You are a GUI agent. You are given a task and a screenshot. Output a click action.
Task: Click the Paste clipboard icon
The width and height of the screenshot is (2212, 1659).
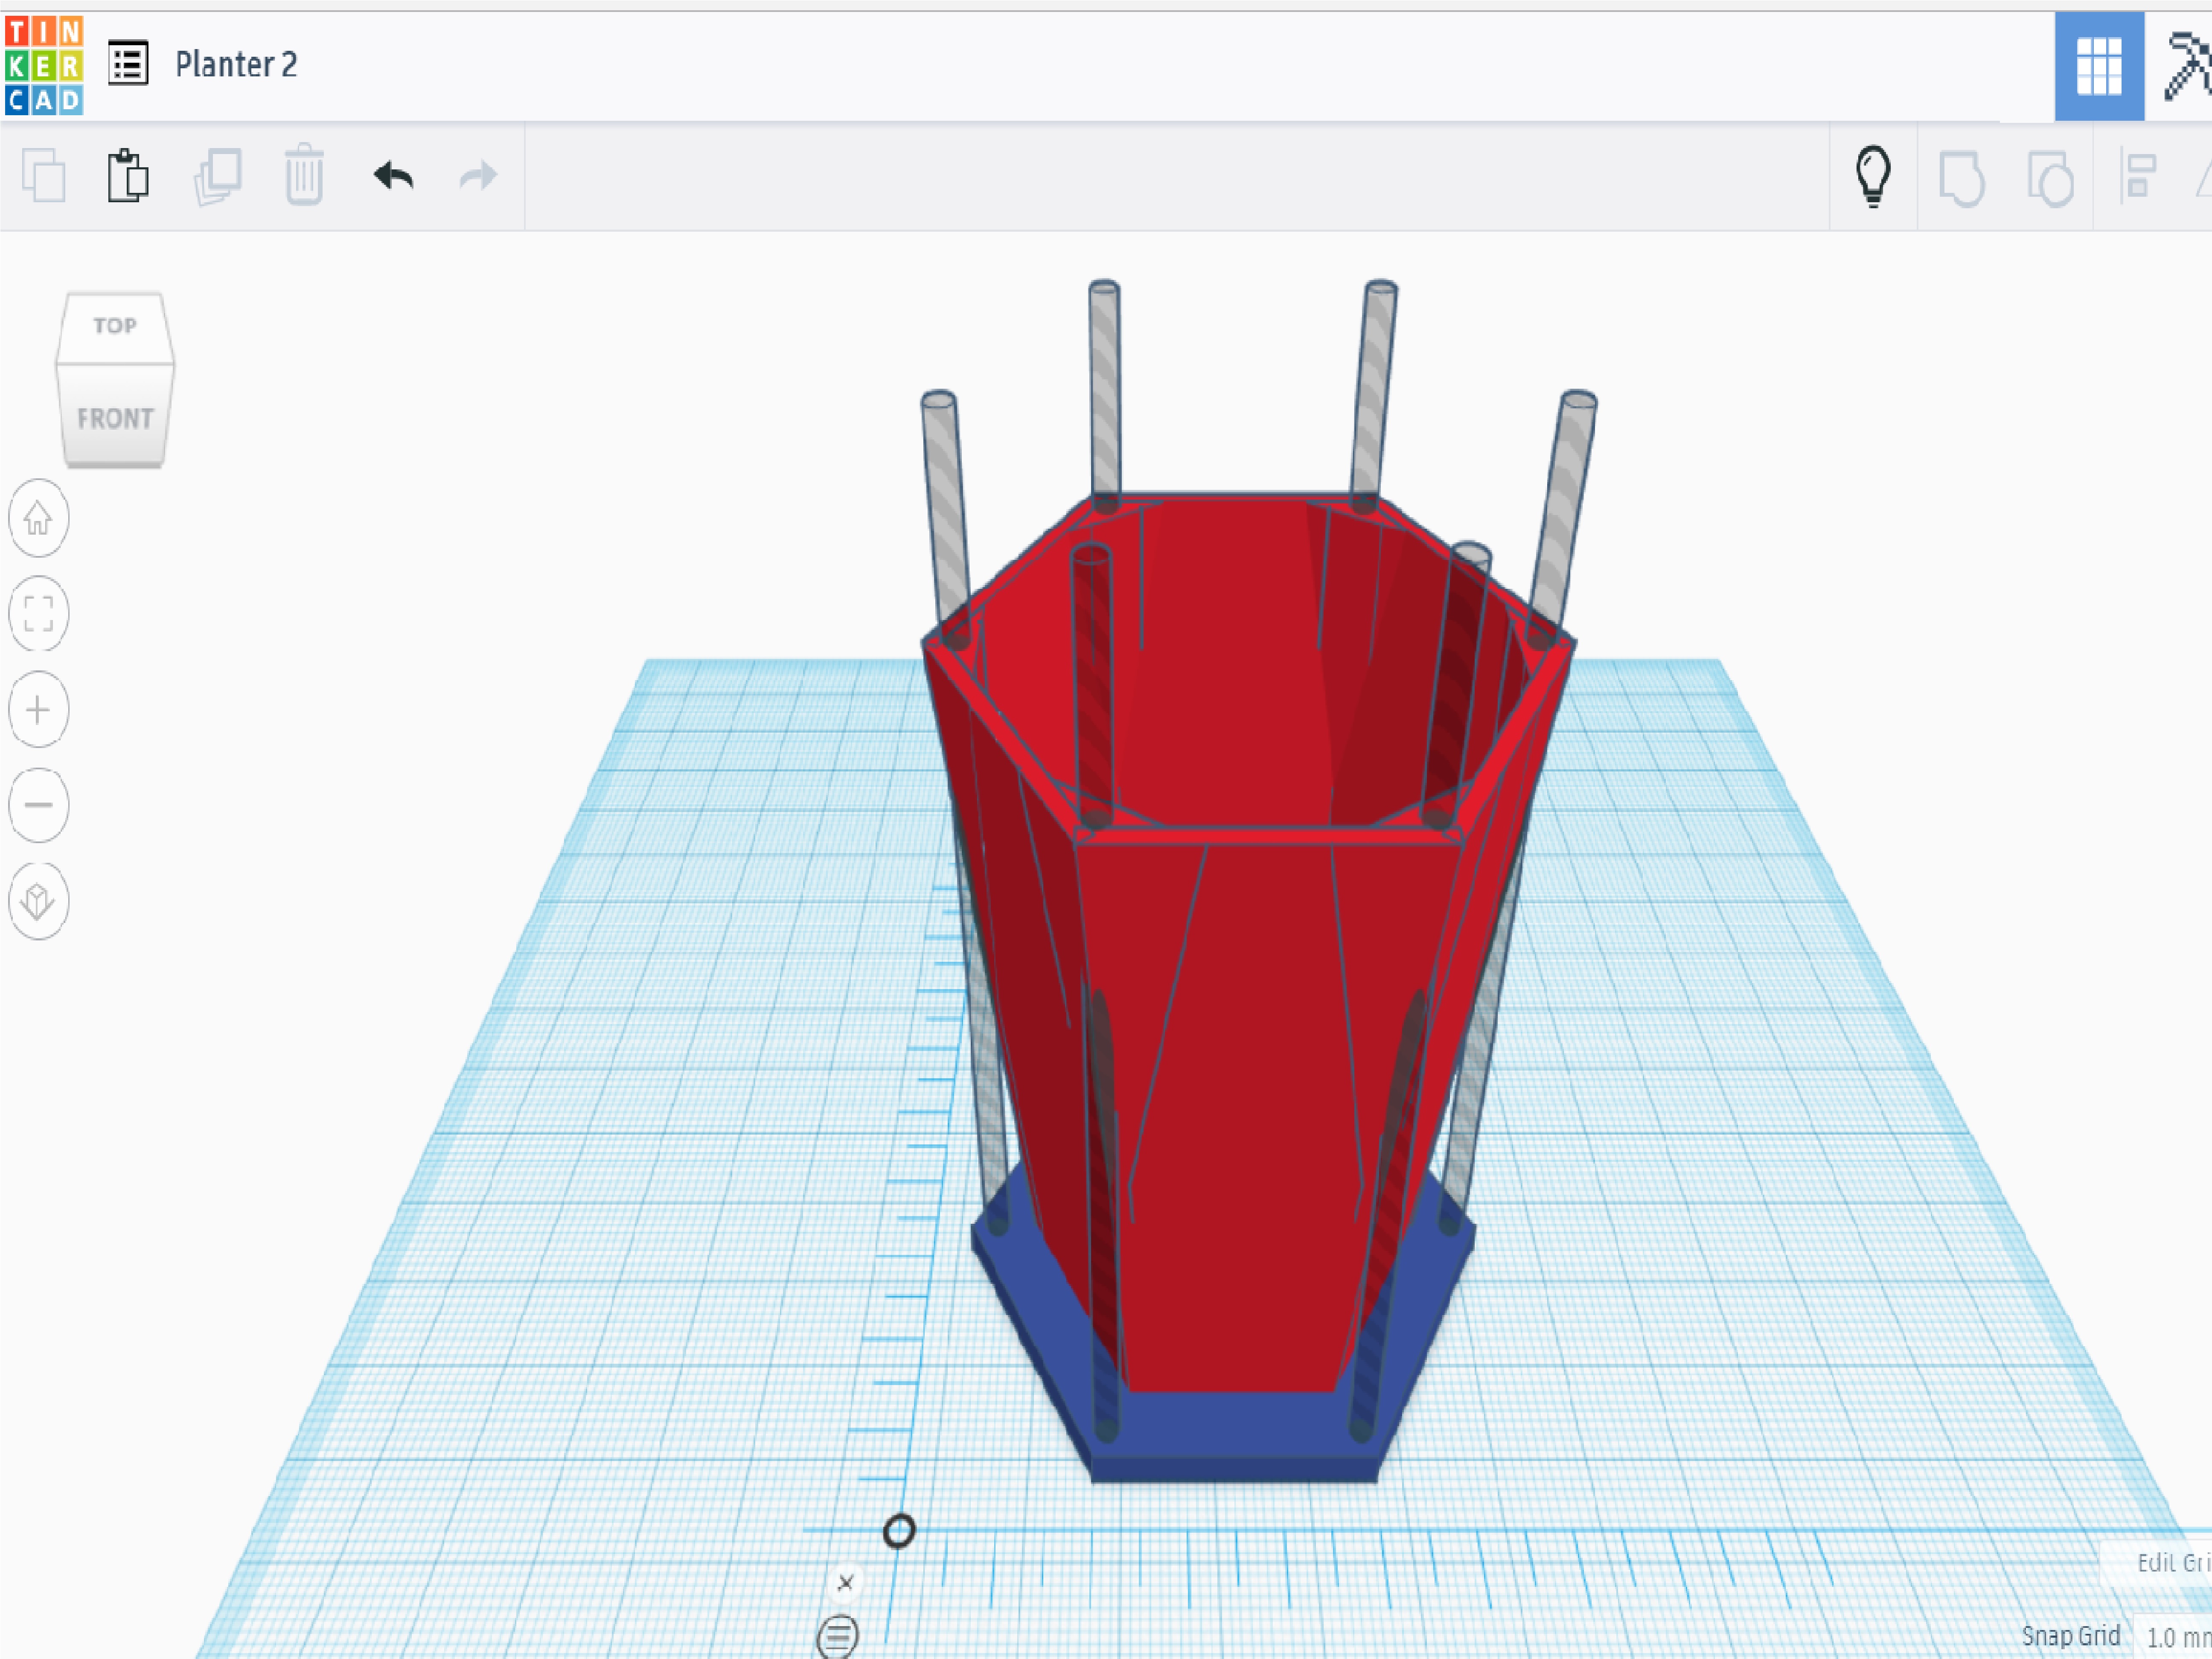point(128,176)
